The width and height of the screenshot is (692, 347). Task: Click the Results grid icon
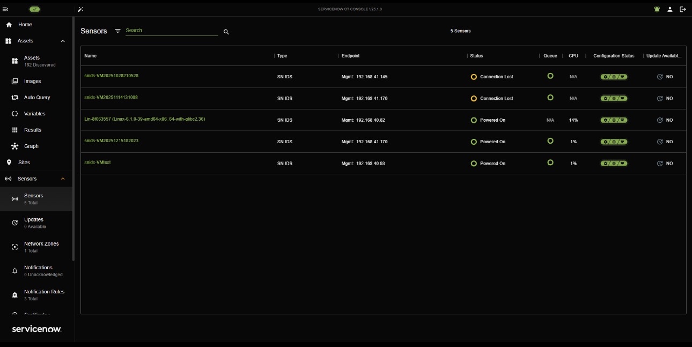tap(15, 130)
